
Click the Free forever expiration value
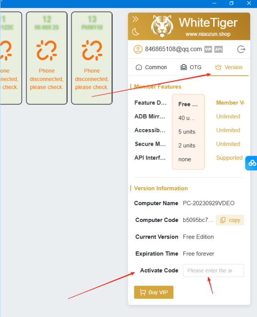(x=198, y=253)
